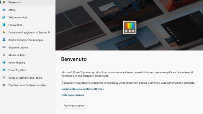The image size is (203, 114).
Task: Click the FancyZones icon
Action: coord(4,25)
